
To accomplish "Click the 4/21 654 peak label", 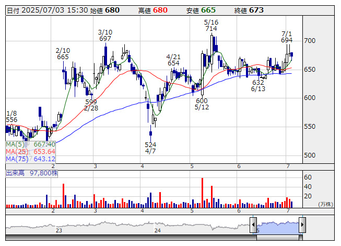I will tap(173, 60).
